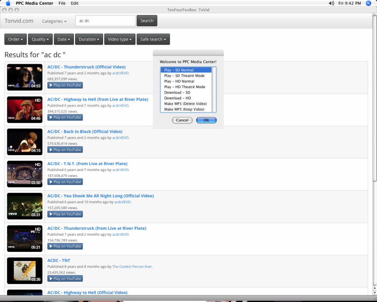Image resolution: width=377 pixels, height=302 pixels.
Task: Open the PPC Media Center menu
Action: click(x=34, y=3)
